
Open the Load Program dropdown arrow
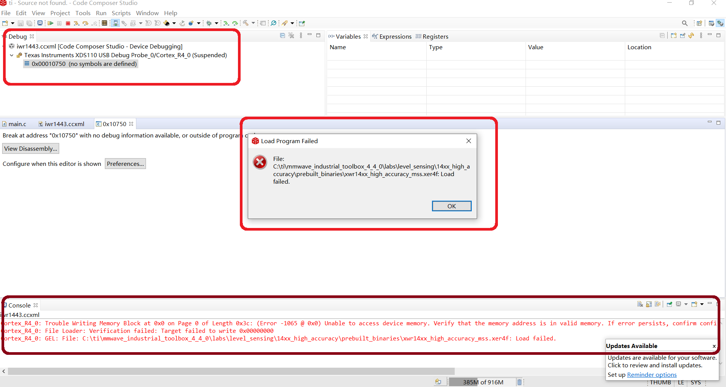pos(174,23)
